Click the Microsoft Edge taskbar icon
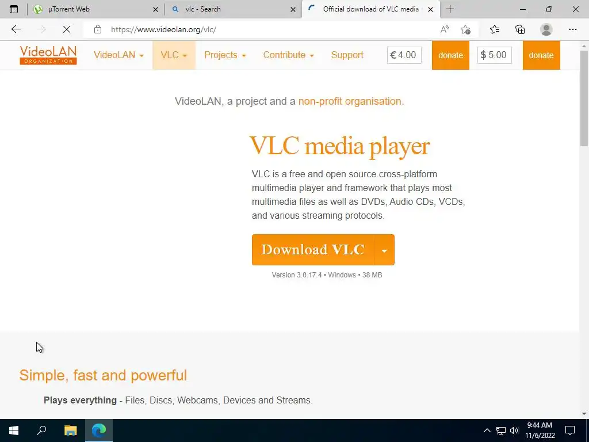The image size is (589, 442). 99,430
